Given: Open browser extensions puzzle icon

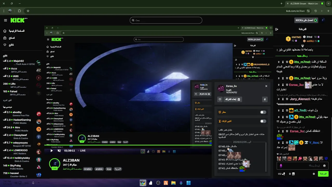Looking at the screenshot, I should pyautogui.click(x=19, y=11).
